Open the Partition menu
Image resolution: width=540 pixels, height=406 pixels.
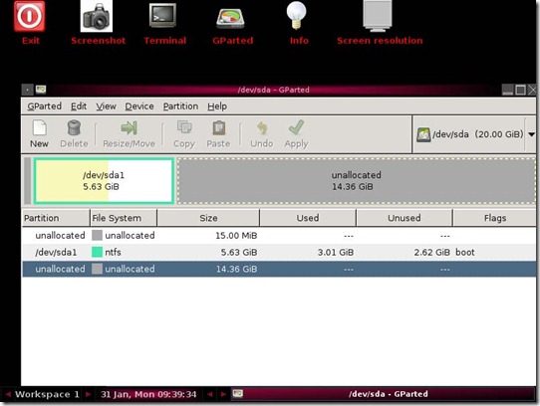[180, 106]
